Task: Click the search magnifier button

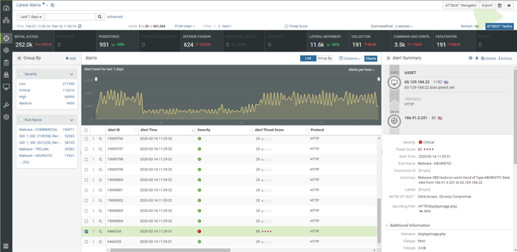Action: [x=99, y=17]
